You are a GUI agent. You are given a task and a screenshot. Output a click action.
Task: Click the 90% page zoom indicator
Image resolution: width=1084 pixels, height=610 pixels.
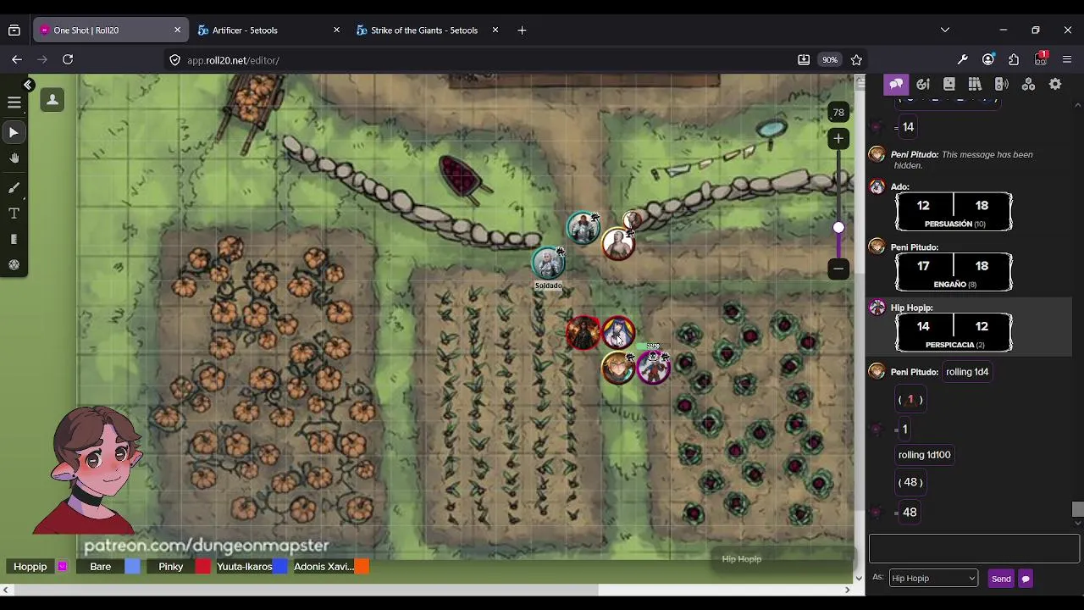pos(830,60)
